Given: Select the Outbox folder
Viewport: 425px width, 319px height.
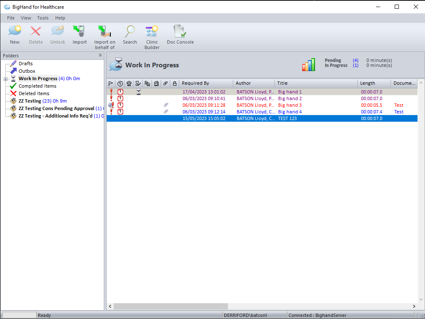Looking at the screenshot, I should click(27, 71).
